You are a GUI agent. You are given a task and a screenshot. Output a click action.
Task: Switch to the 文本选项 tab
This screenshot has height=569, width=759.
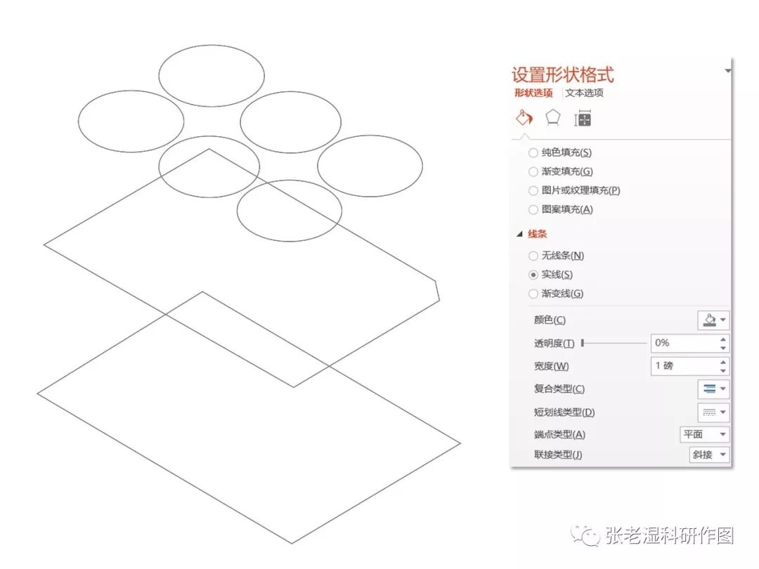[x=584, y=93]
